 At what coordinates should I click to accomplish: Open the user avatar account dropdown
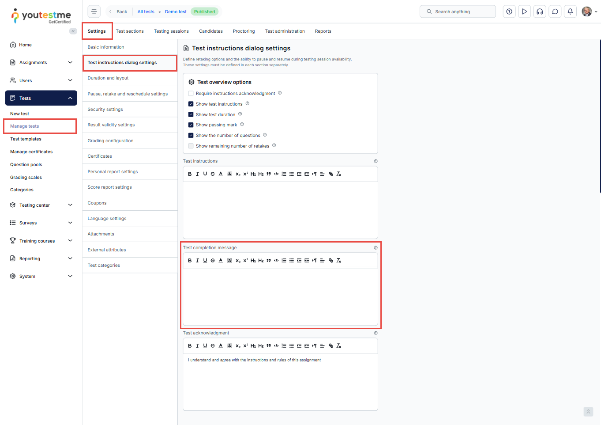(589, 11)
